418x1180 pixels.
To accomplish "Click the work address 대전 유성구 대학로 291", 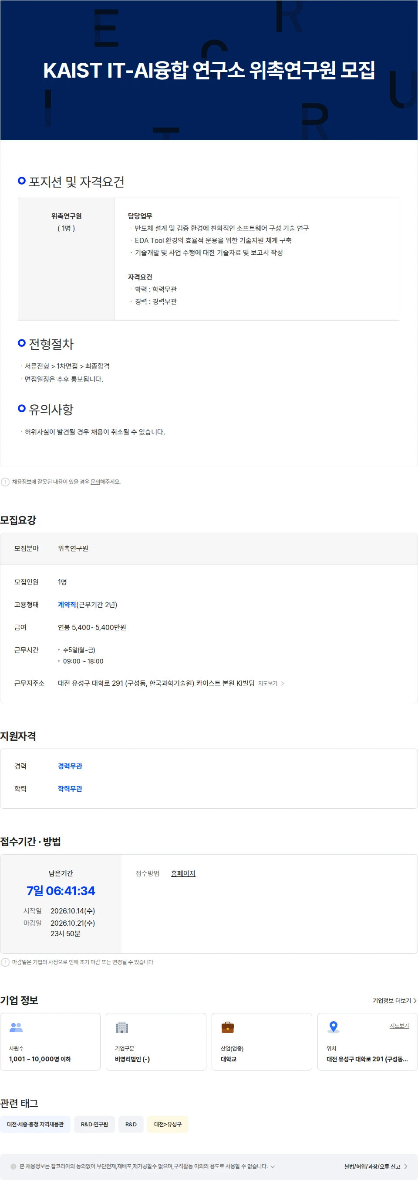I will (x=156, y=683).
